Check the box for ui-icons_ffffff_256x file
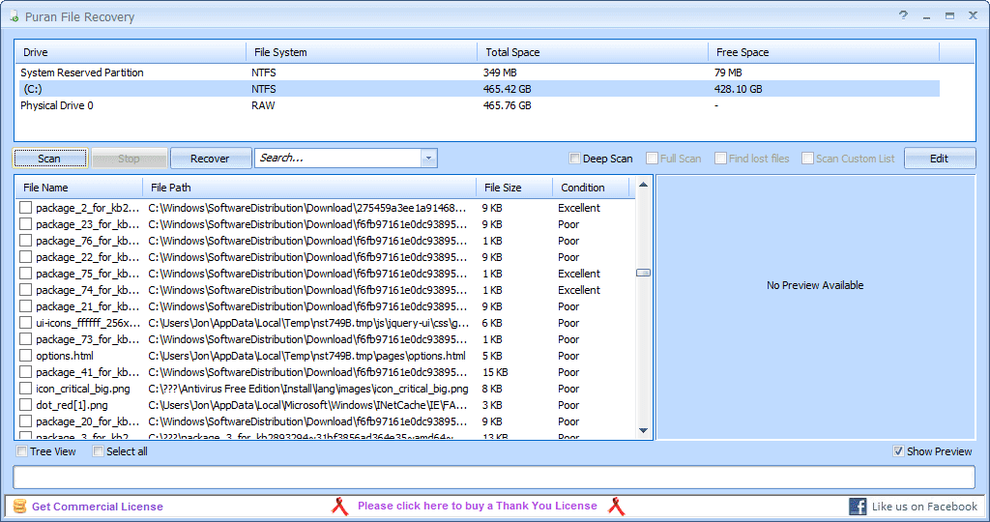 click(25, 323)
